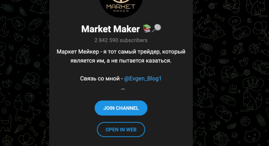Open the channel using OPEN IN WEB
The image size is (269, 146).
point(121,130)
